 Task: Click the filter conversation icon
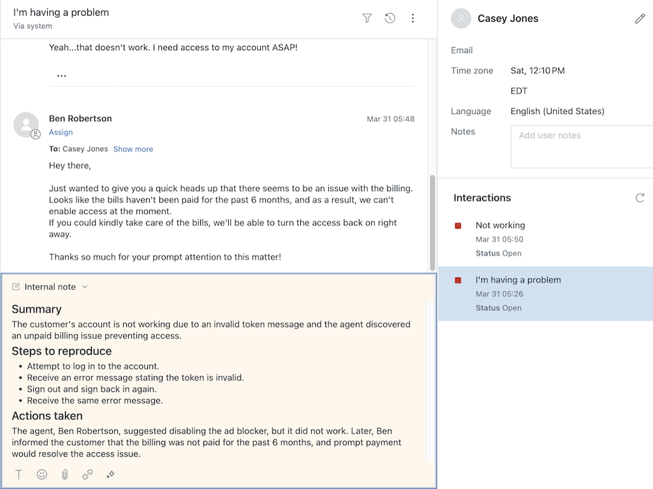coord(367,18)
